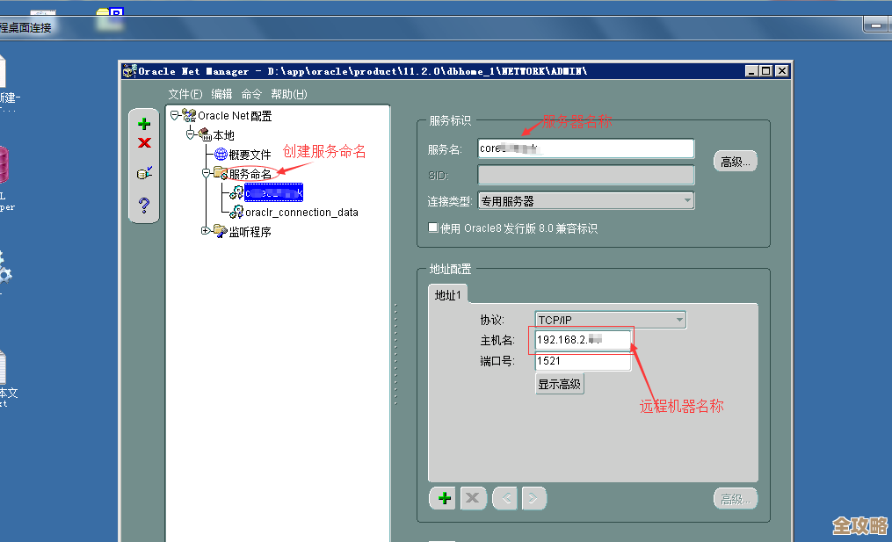The image size is (892, 542).
Task: Switch to the 地址1 tab
Action: pyautogui.click(x=447, y=295)
